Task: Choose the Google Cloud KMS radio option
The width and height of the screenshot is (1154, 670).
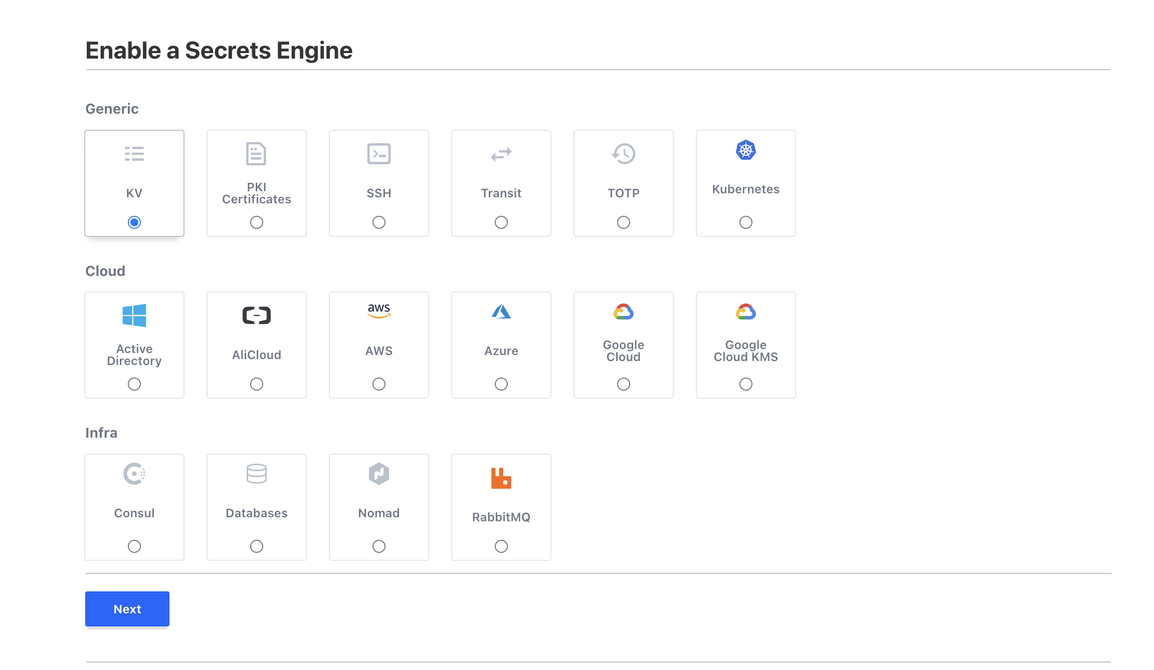Action: pyautogui.click(x=745, y=384)
